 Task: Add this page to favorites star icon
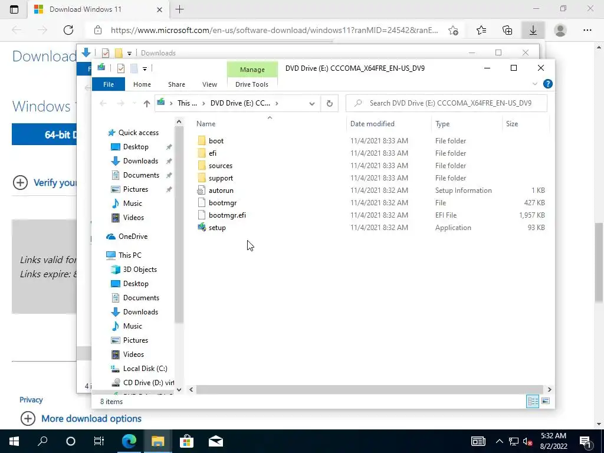(x=453, y=30)
